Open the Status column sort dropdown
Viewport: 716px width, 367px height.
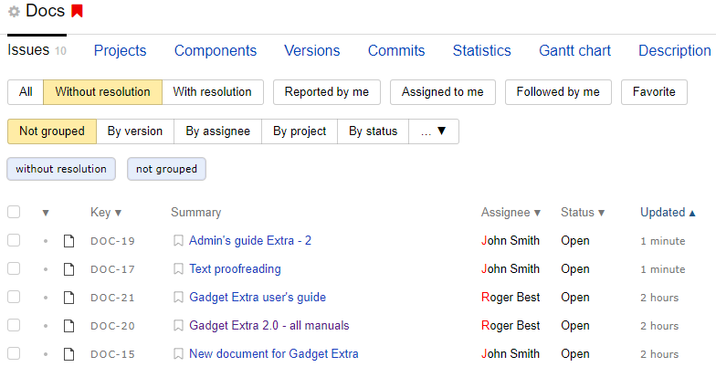click(x=601, y=213)
